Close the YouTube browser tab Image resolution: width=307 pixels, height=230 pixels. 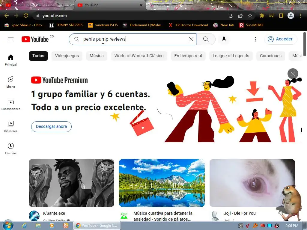pos(141,5)
